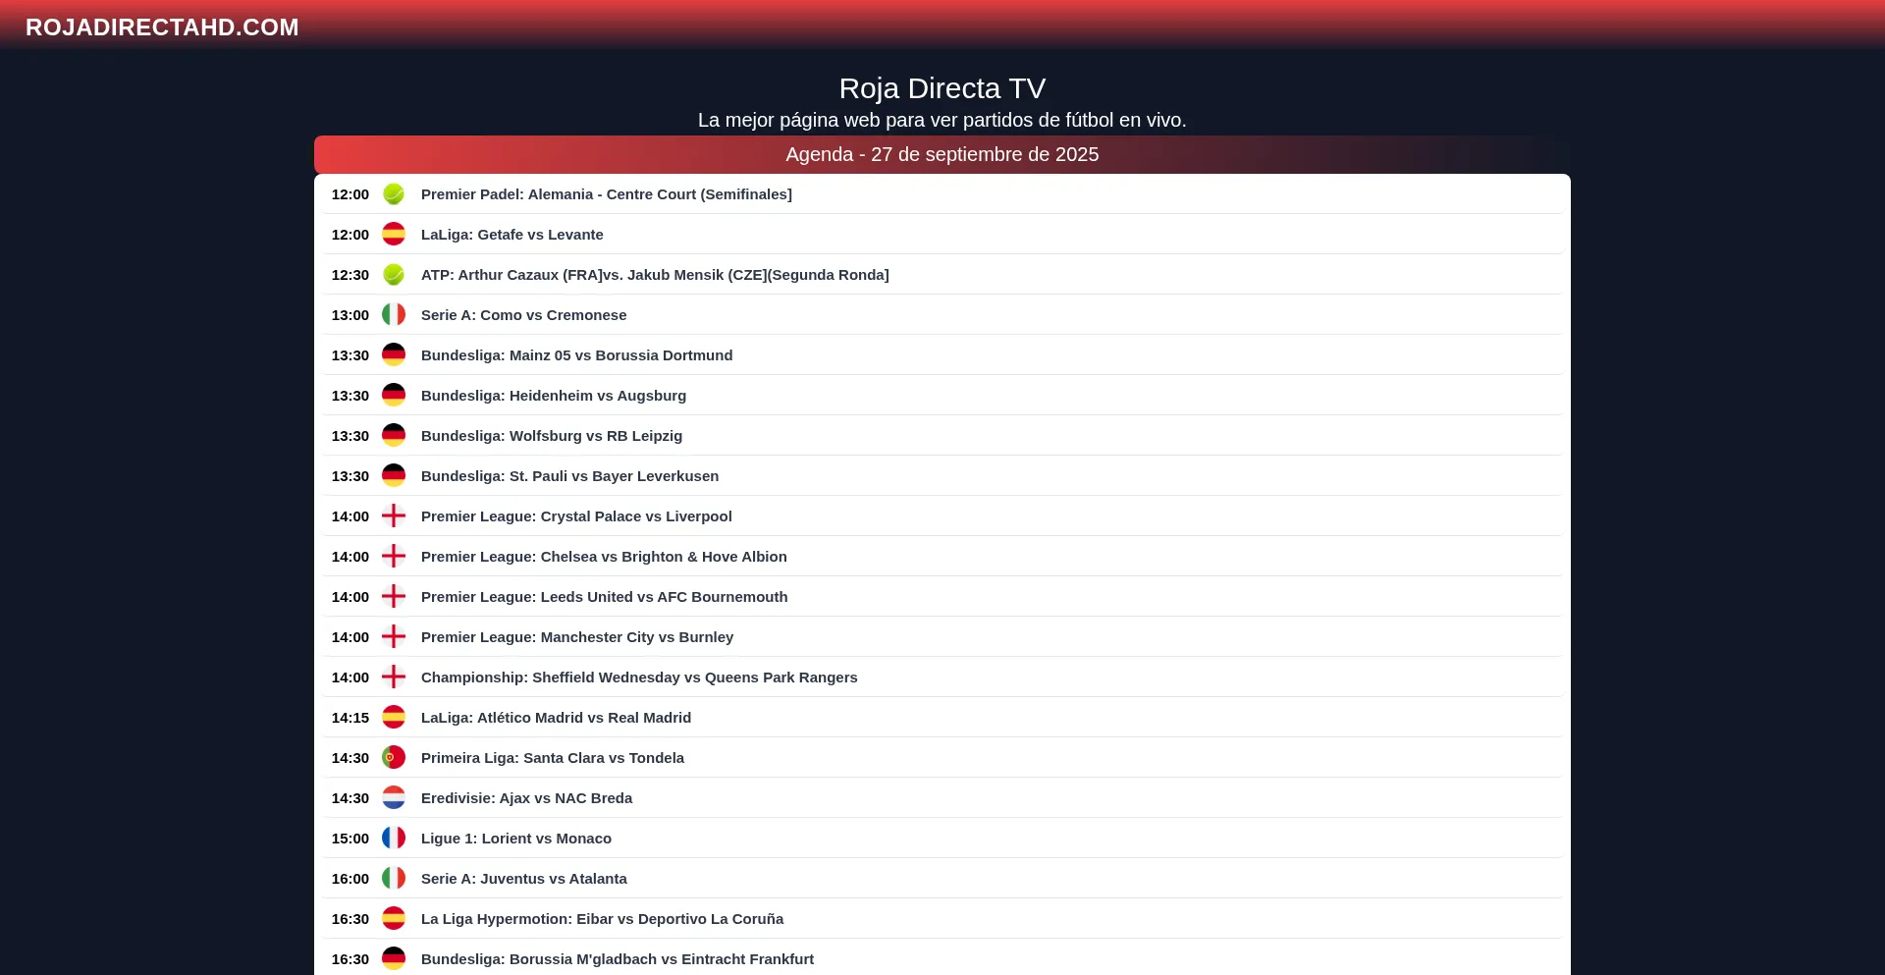Click the Spain flag for Eibar vs Deportivo La Coruña
1885x975 pixels.
[x=394, y=919]
